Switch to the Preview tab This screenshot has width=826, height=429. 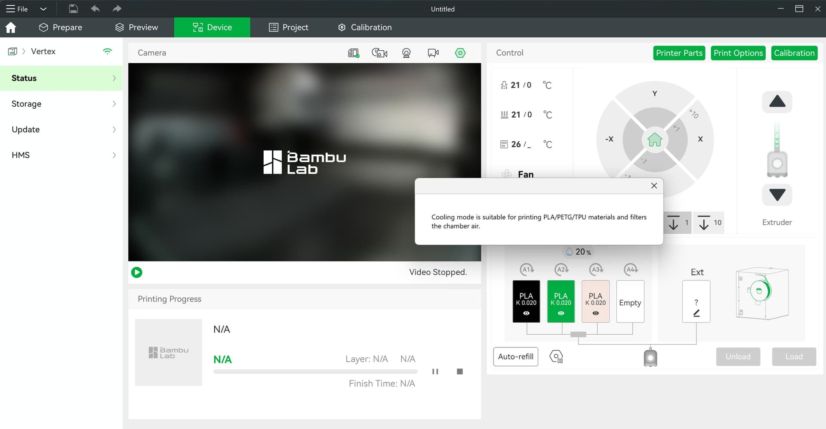coord(136,27)
